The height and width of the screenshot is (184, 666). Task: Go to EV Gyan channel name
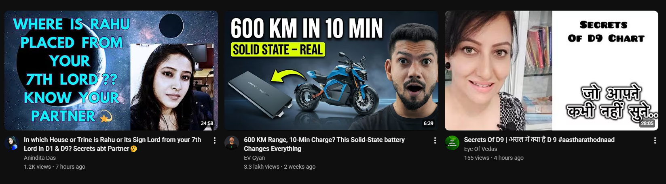(254, 158)
